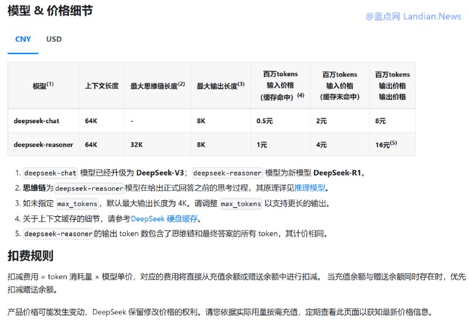Click the 模型 column header
The width and height of the screenshot is (469, 323).
click(x=43, y=85)
